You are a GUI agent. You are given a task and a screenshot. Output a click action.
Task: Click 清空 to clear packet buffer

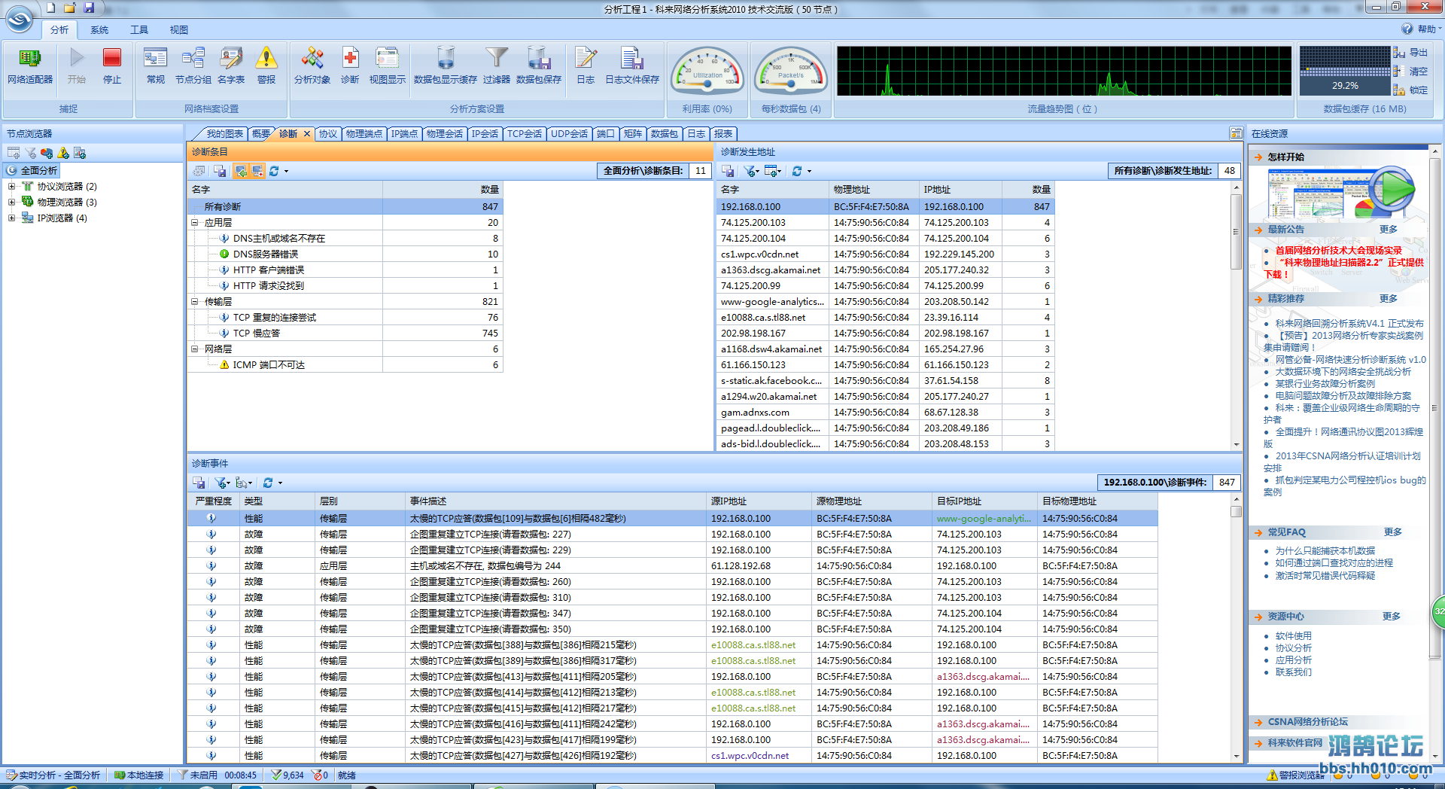[x=1410, y=72]
